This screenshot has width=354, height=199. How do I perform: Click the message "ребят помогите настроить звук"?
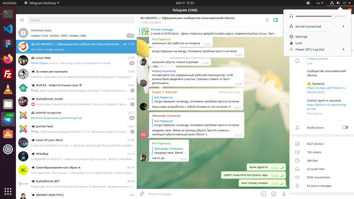[x=253, y=175]
